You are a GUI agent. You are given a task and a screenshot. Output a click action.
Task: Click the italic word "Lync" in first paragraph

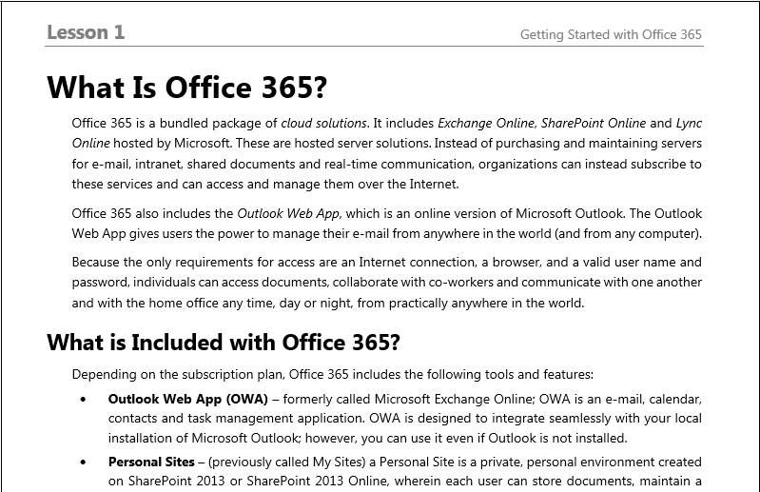(689, 124)
